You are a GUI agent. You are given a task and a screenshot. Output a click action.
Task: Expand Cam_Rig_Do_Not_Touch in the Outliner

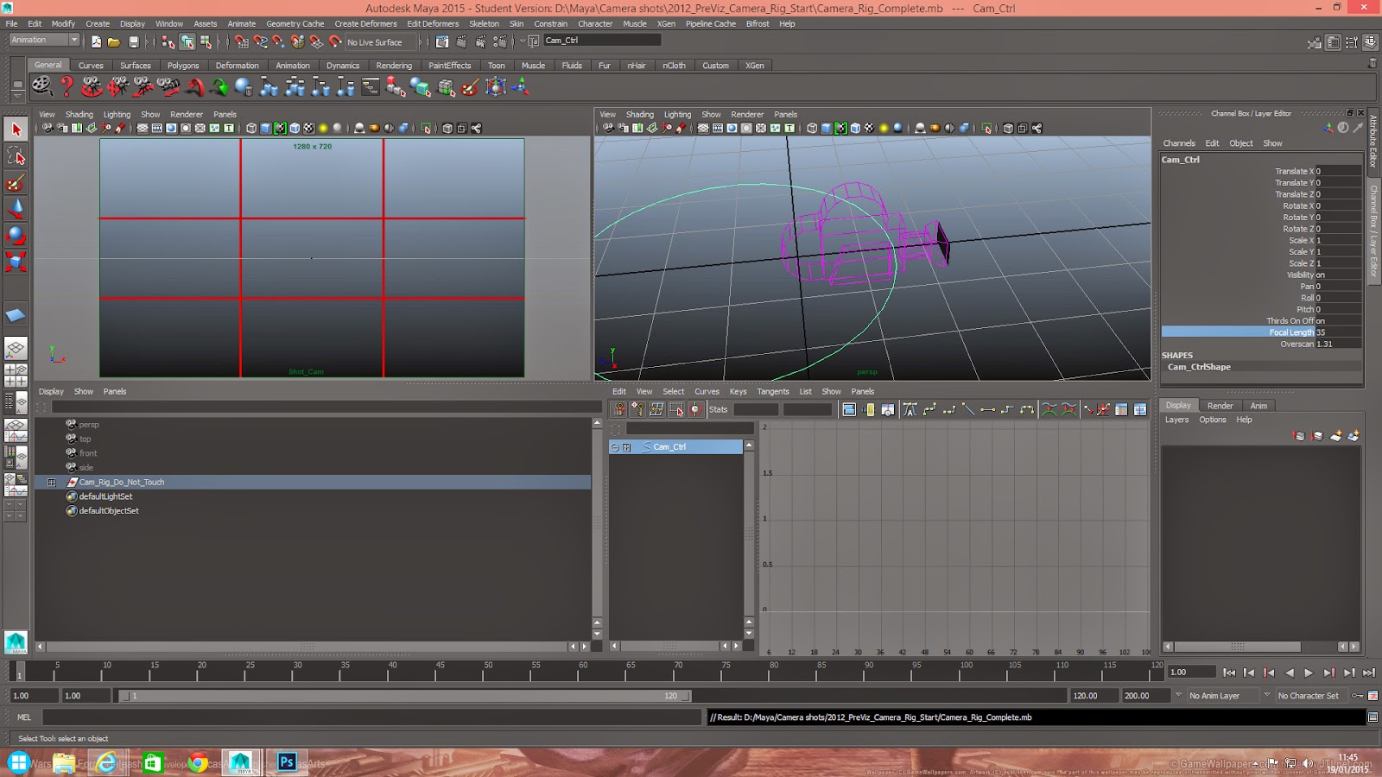(x=51, y=482)
